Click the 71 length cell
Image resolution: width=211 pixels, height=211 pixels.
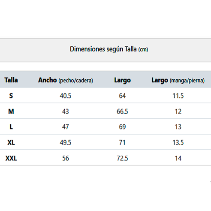point(122,142)
